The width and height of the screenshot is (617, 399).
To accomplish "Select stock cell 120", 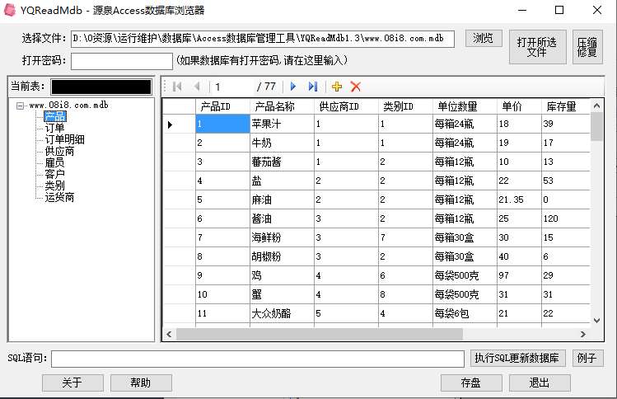I will coord(566,218).
